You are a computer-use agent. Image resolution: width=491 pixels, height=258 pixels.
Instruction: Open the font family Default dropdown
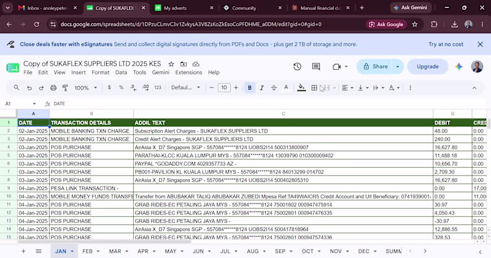(x=185, y=88)
